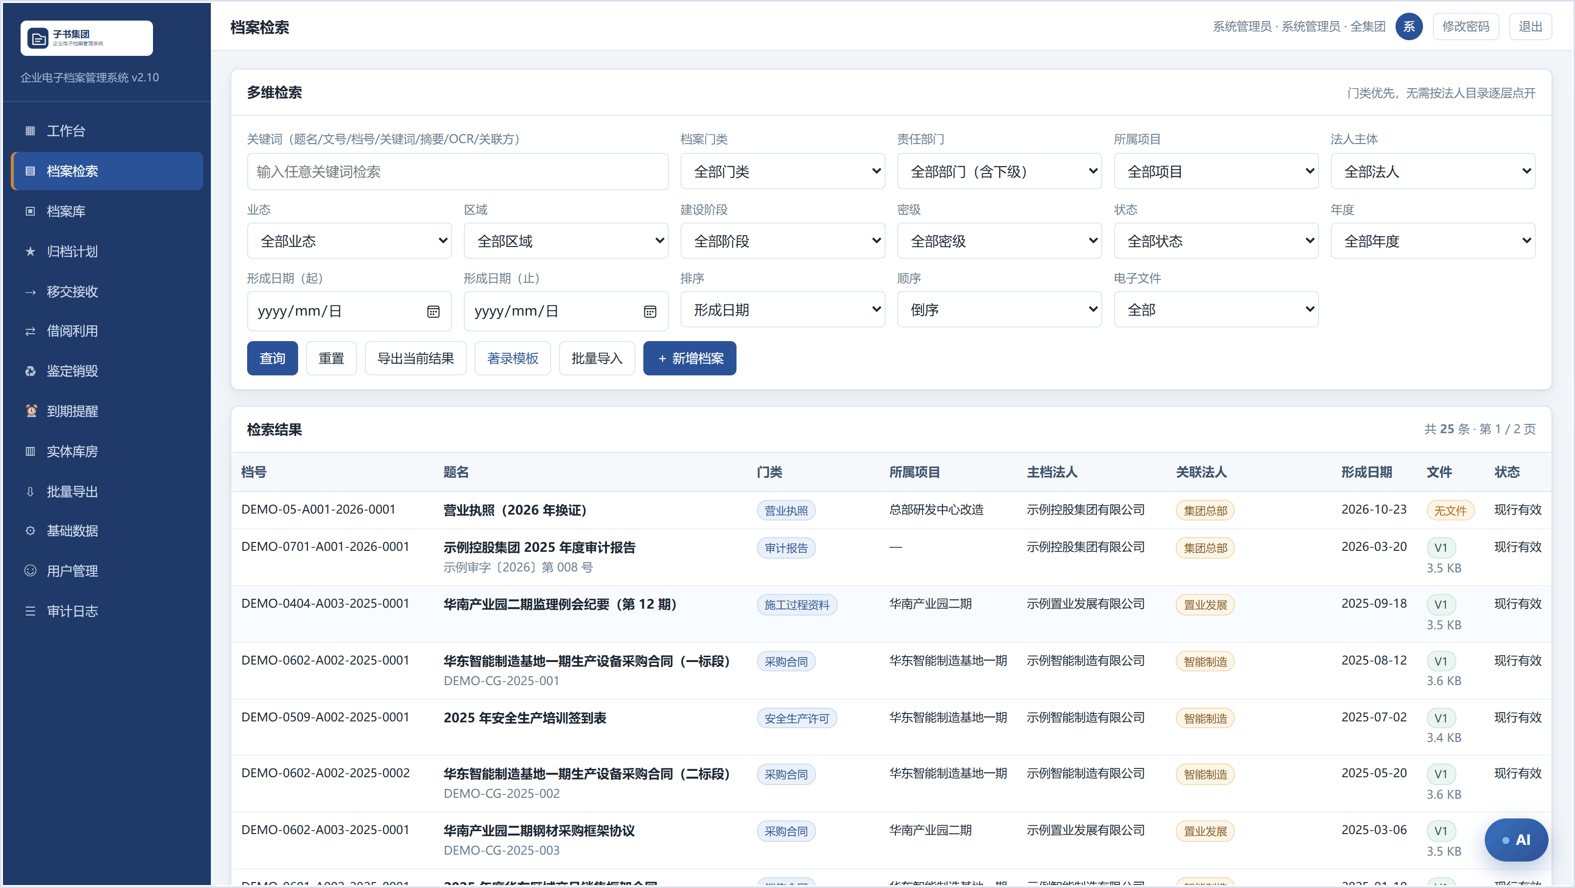This screenshot has height=888, width=1575.
Task: Click the 档案库 sidebar icon
Action: point(30,211)
